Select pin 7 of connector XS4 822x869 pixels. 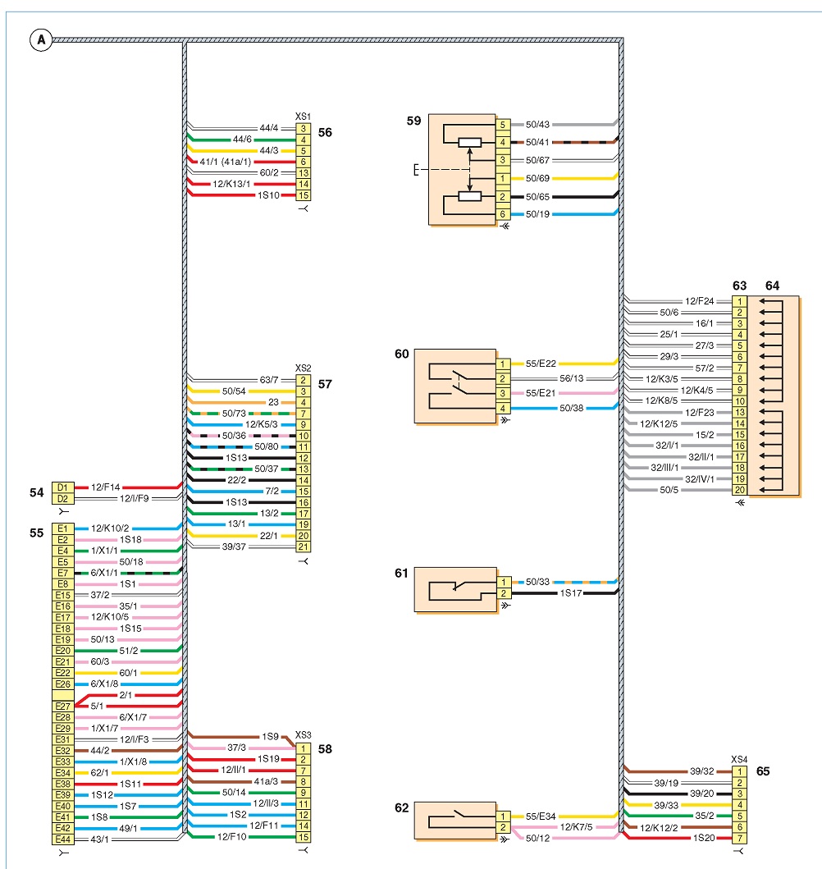pos(739,838)
